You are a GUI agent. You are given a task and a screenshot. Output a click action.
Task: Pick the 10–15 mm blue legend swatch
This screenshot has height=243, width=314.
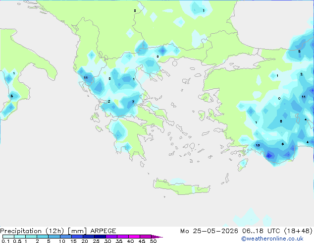(66, 237)
